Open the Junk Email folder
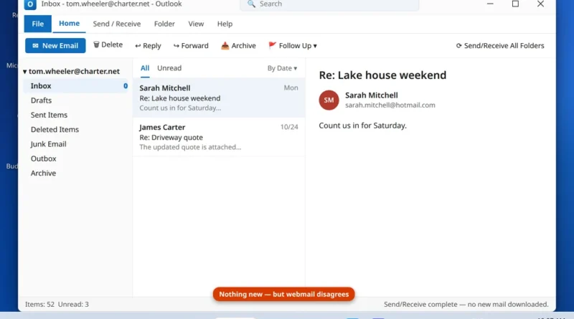Viewport: 574px width, 319px height. (x=48, y=144)
